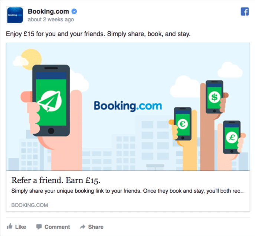Click the paper plane icon on phone

coord(50,101)
